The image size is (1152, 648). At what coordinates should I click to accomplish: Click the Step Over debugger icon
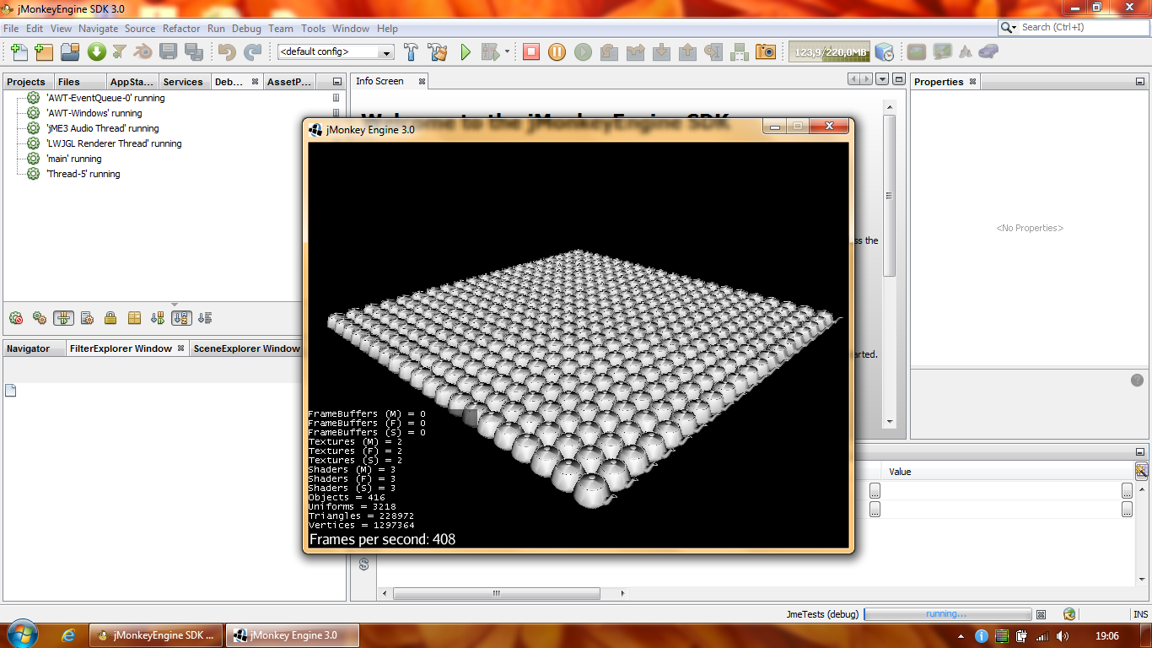click(609, 52)
